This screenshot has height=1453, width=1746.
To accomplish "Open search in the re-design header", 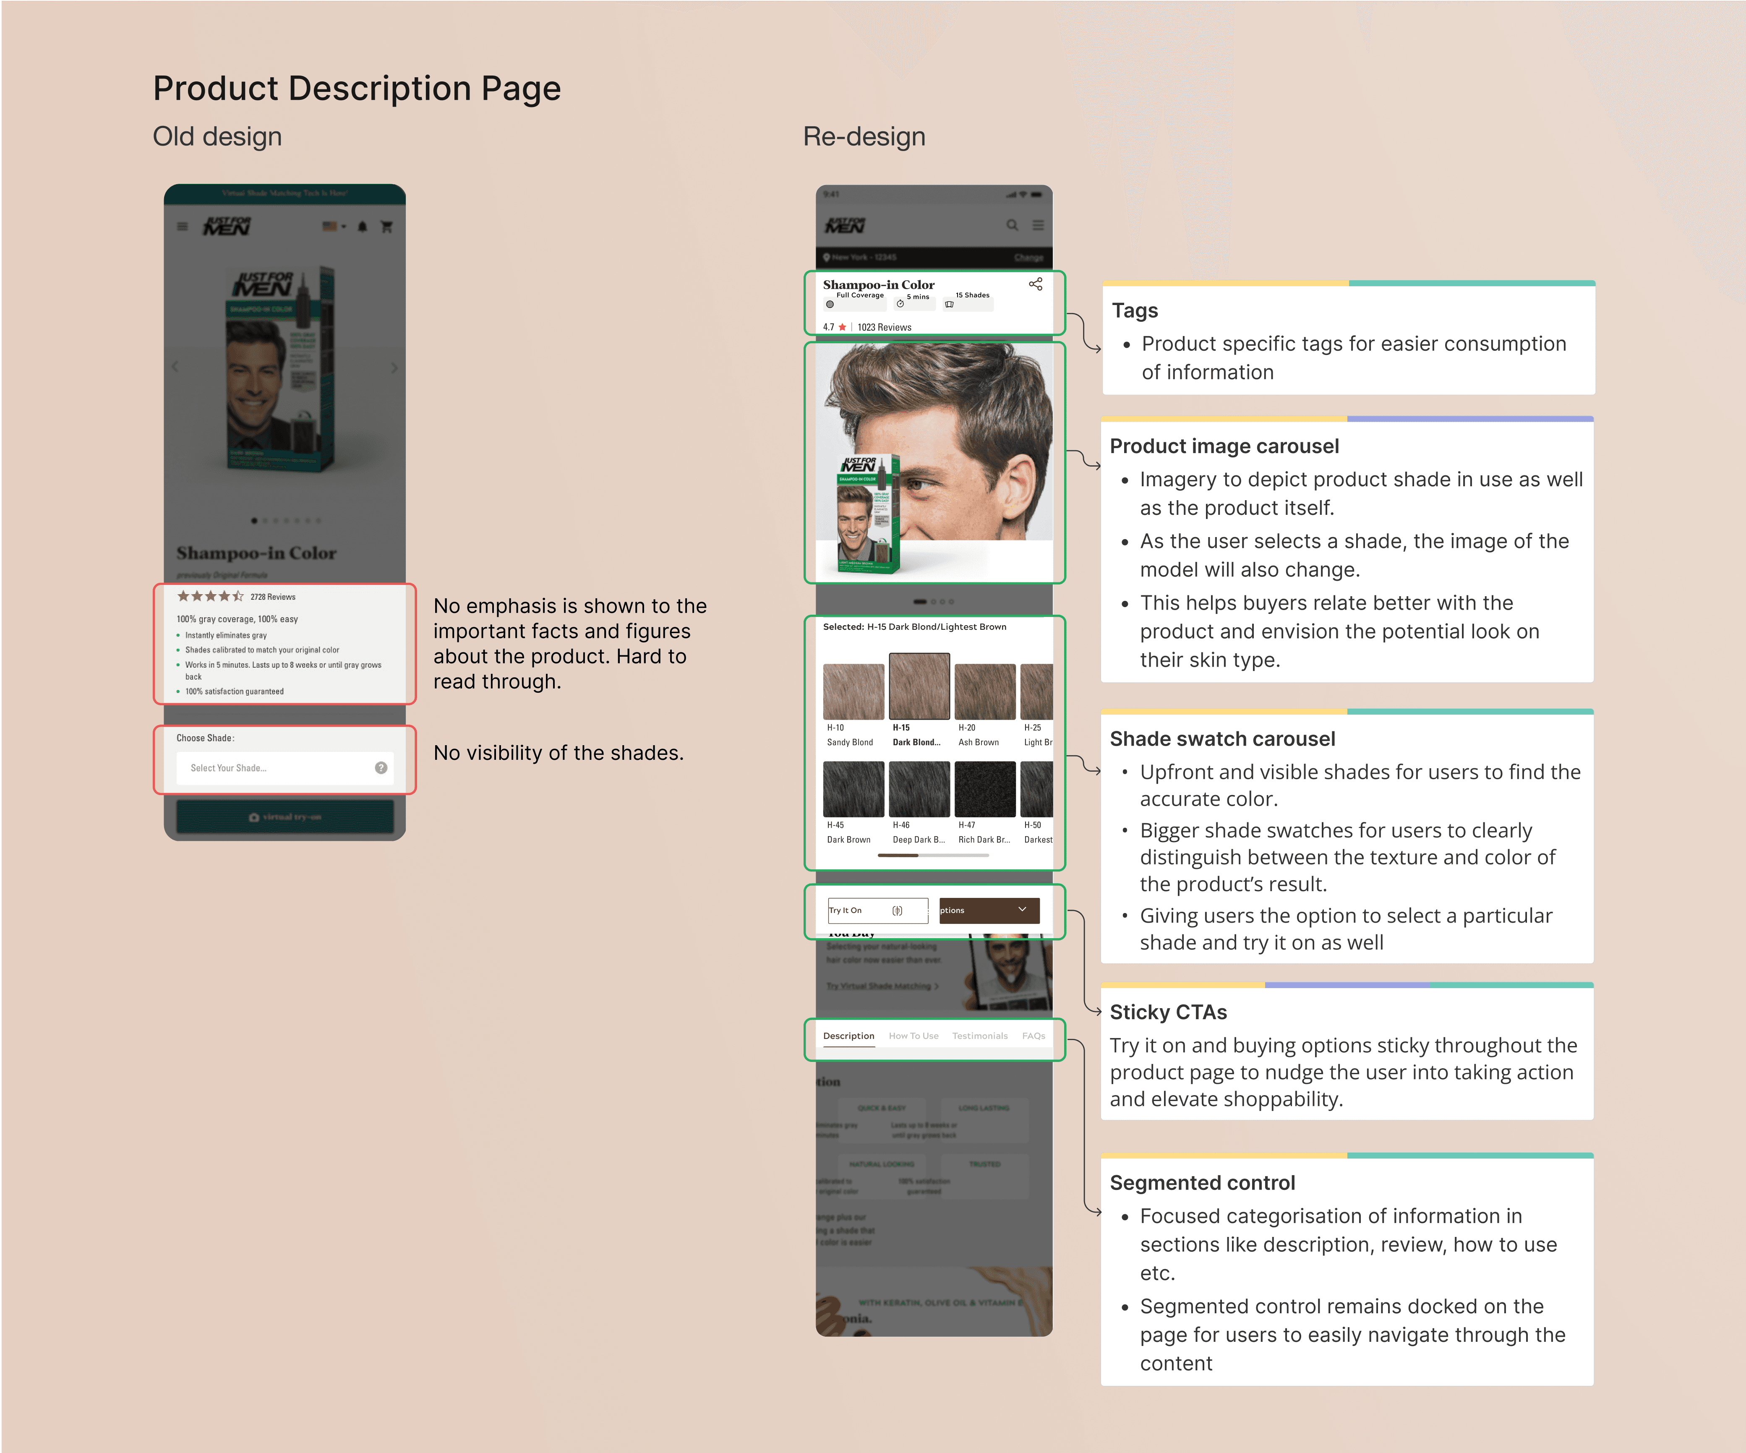I will [1012, 225].
